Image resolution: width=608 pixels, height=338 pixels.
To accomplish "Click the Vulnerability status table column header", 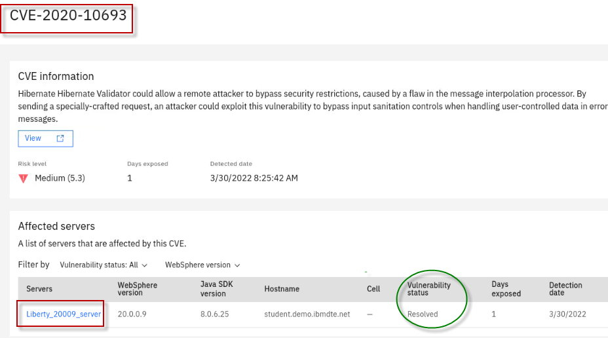I will [428, 289].
